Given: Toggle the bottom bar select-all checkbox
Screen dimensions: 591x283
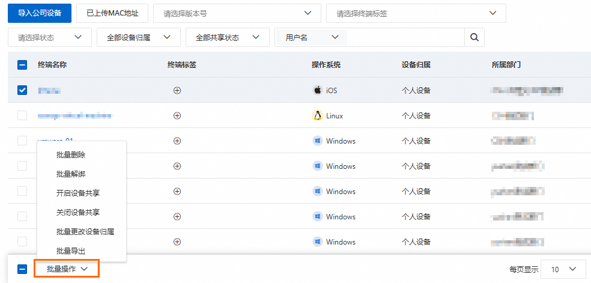Looking at the screenshot, I should 22,269.
